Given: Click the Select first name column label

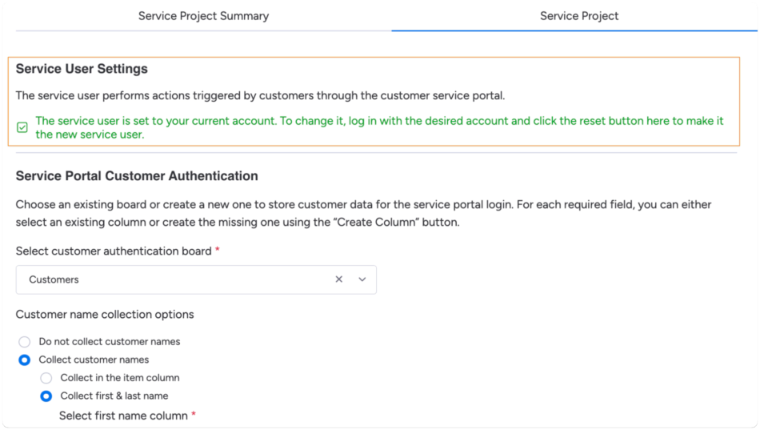Looking at the screenshot, I should tap(123, 416).
